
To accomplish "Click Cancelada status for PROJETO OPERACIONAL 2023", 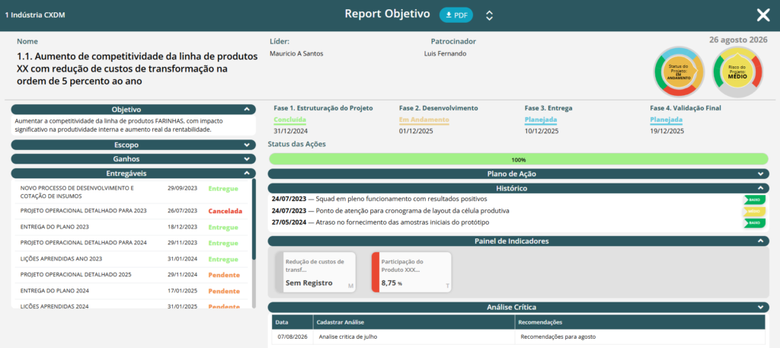I will click(225, 211).
